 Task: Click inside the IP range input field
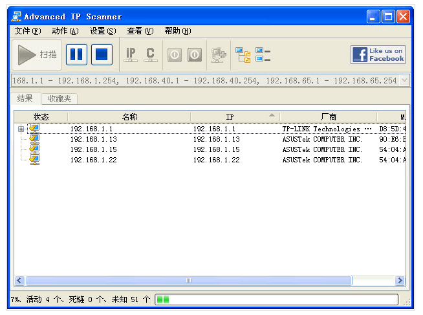pos(205,81)
